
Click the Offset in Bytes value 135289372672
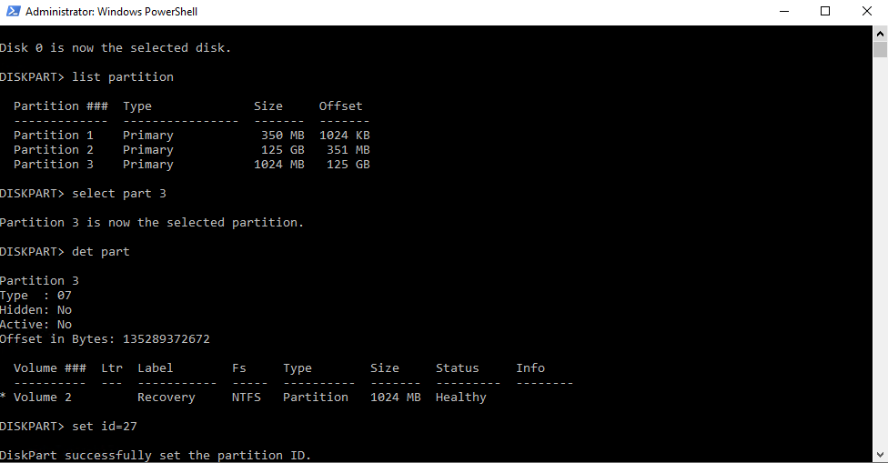coord(166,339)
